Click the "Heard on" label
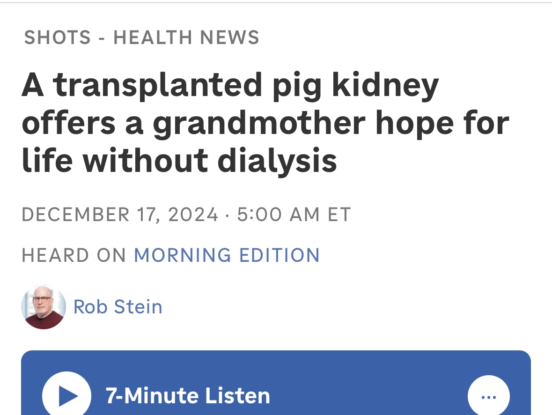The height and width of the screenshot is (415, 552). [74, 255]
